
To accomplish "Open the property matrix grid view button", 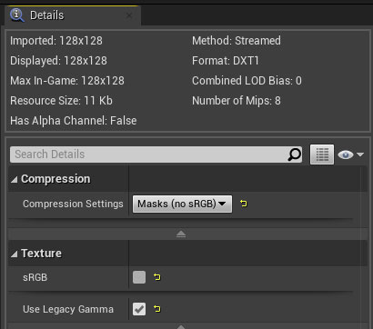I will pyautogui.click(x=322, y=155).
